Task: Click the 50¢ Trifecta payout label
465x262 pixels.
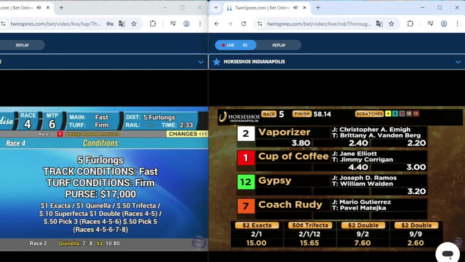Action: (310, 225)
